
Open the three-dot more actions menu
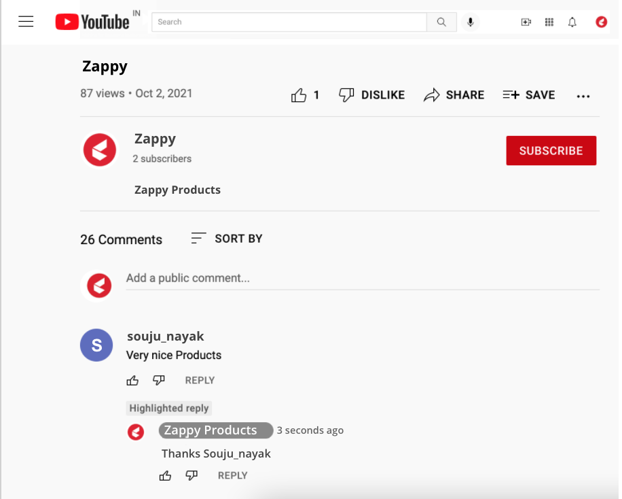[583, 96]
